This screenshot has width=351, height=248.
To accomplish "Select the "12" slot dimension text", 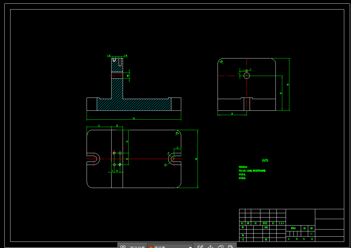I will tap(177, 148).
